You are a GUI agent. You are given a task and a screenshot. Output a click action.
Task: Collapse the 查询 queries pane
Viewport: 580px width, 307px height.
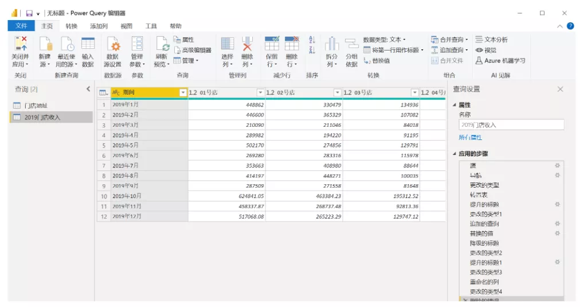88,89
